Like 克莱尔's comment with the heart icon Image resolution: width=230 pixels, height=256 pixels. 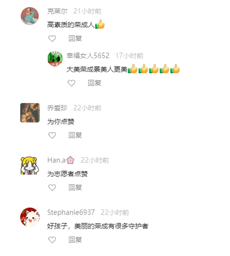coord(52,39)
